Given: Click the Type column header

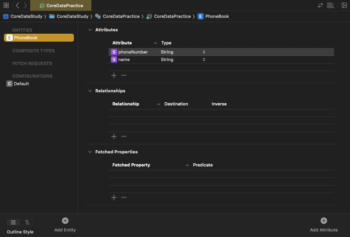Looking at the screenshot, I should point(166,43).
